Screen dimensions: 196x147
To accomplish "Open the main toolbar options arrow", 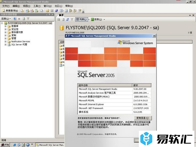I will pyautogui.click(x=83, y=12).
